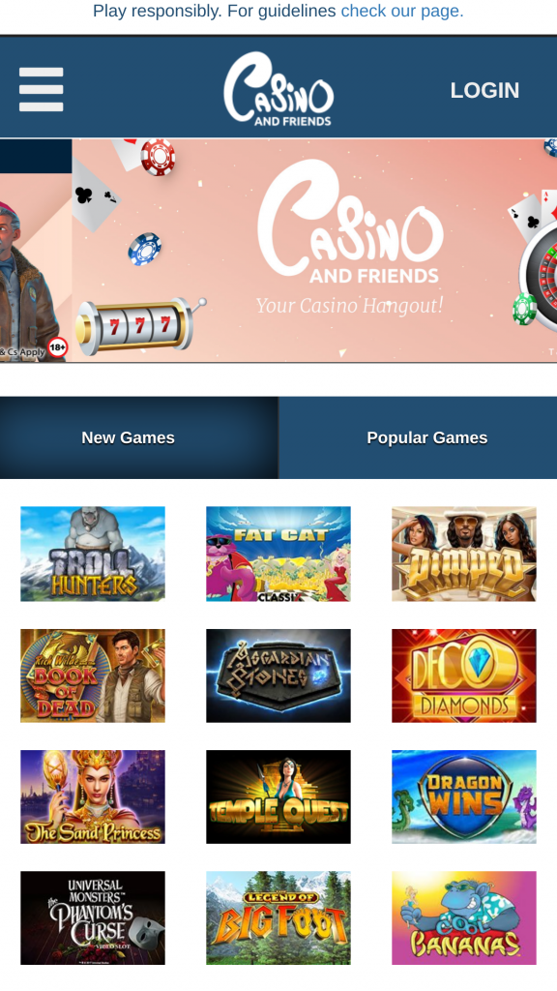Click the LOGIN button
This screenshot has height=991, width=557.
pos(484,90)
